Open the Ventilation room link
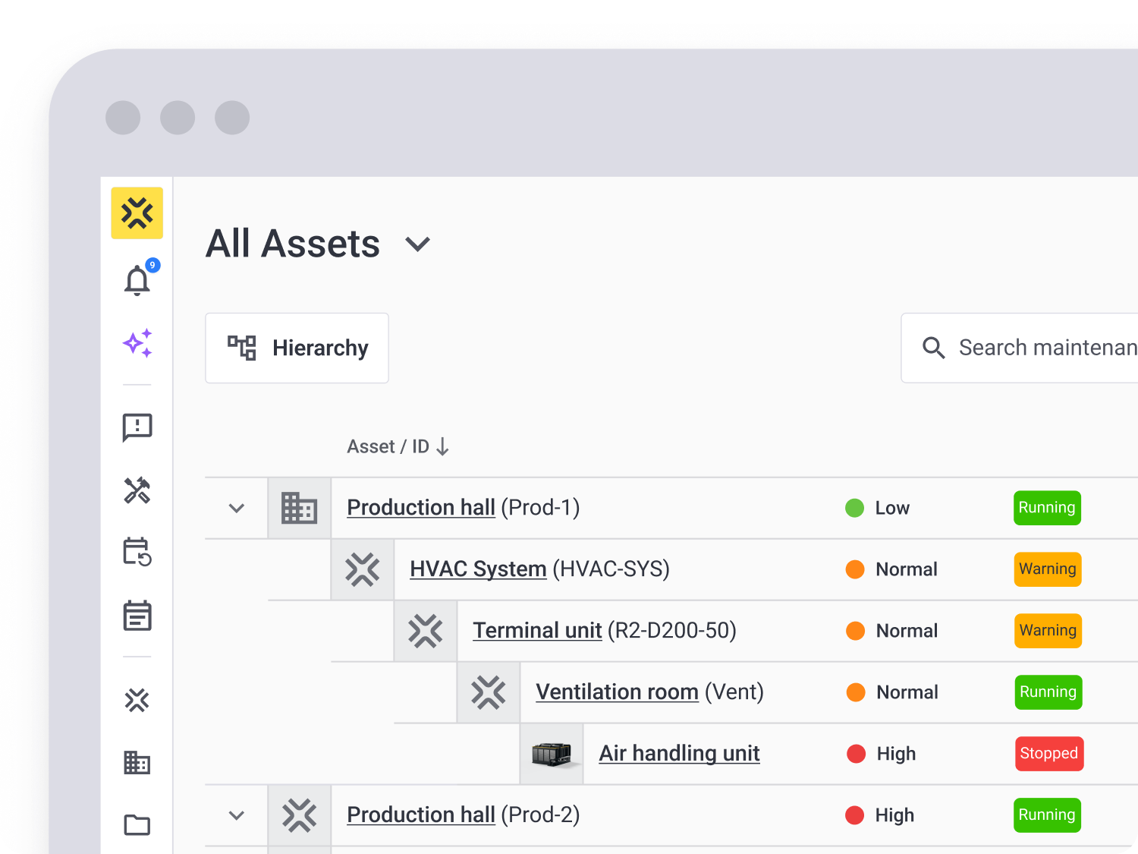This screenshot has width=1138, height=854. [x=617, y=692]
